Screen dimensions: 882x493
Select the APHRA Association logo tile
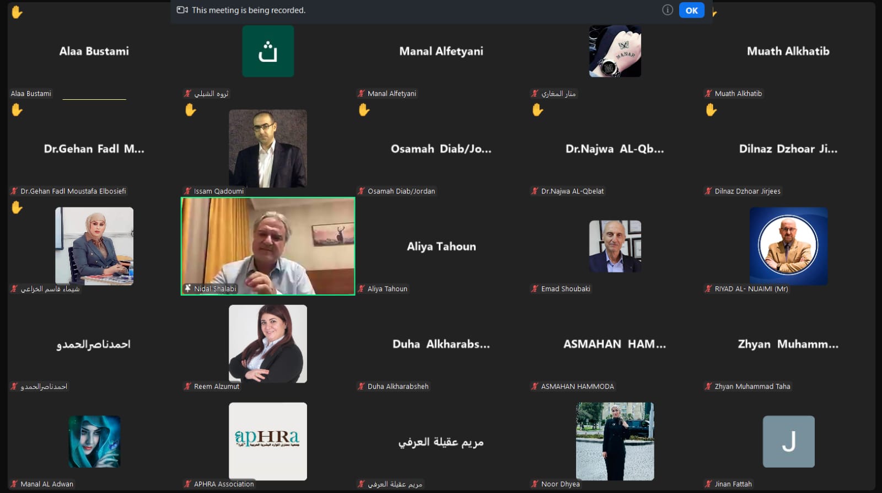268,441
